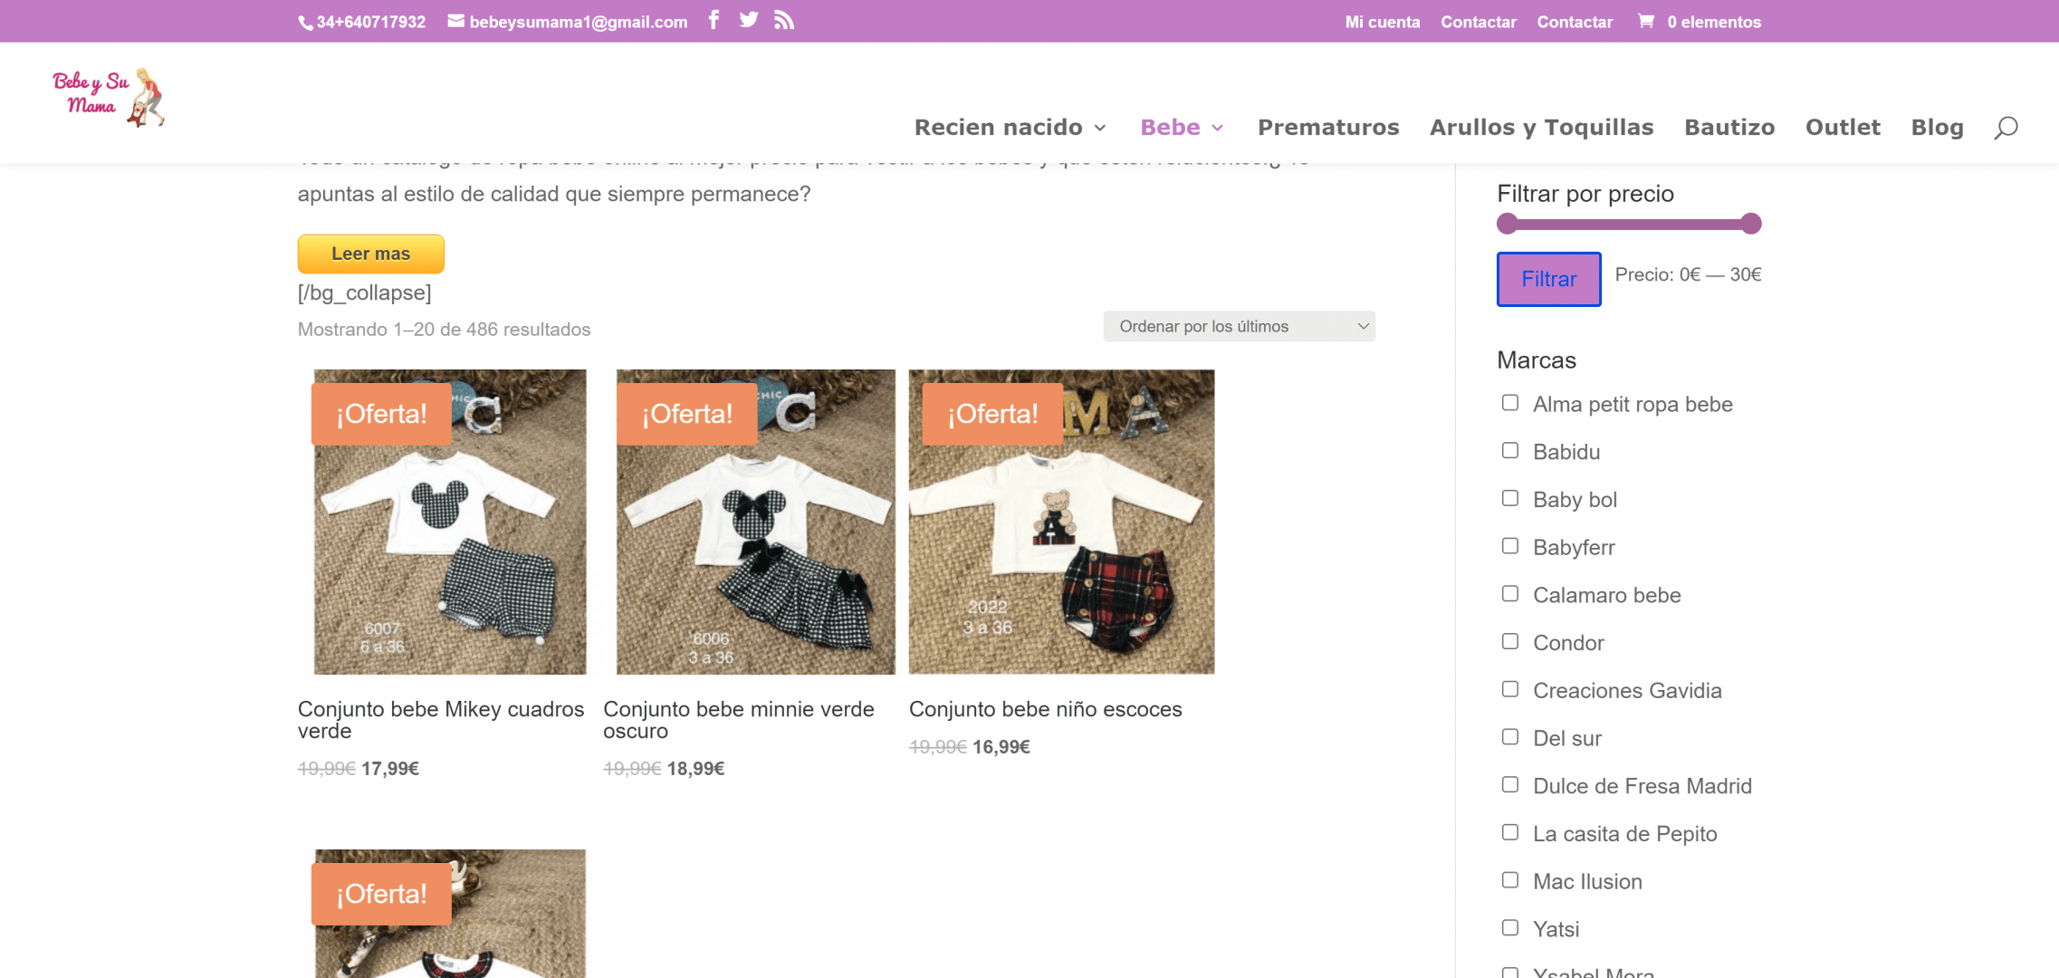The image size is (2059, 978).
Task: Check the Babyferr brand checkbox
Action: [x=1509, y=546]
